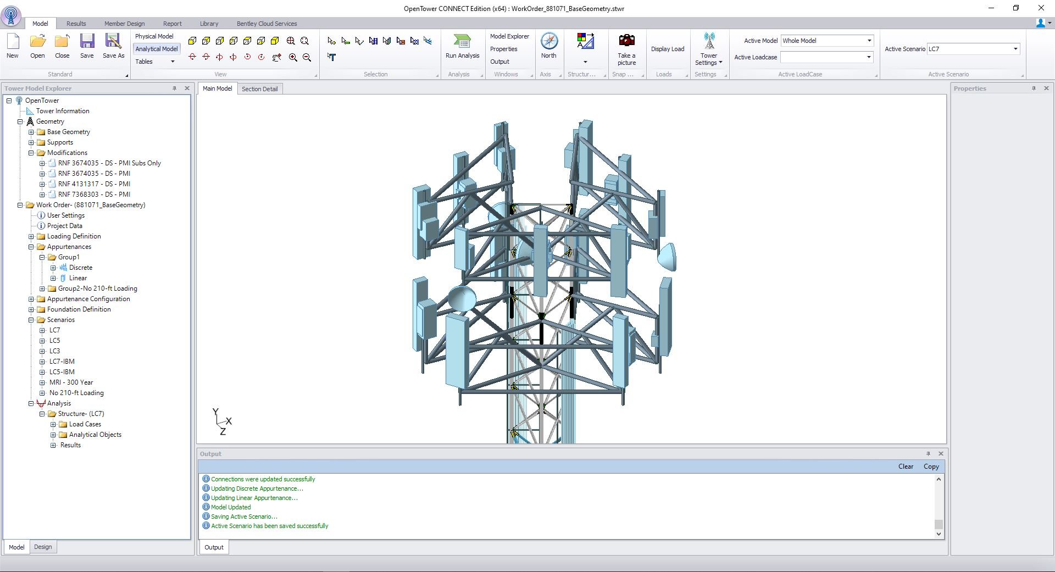Click the North compass icon
Image resolution: width=1055 pixels, height=572 pixels.
(x=549, y=41)
